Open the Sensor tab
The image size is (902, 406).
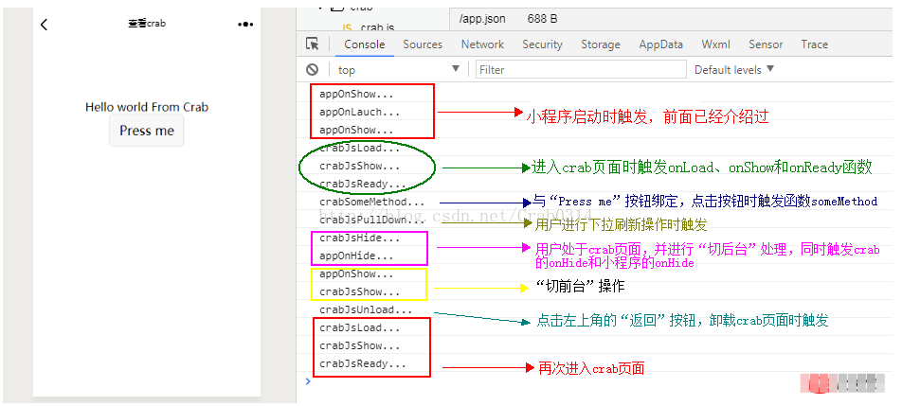click(x=766, y=44)
